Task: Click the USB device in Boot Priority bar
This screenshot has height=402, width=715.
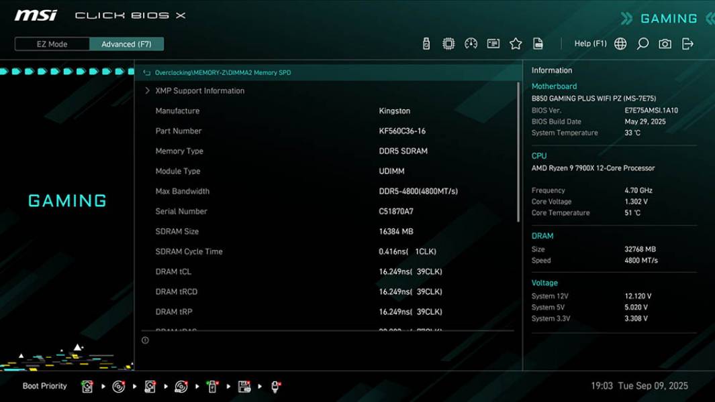Action: 212,387
